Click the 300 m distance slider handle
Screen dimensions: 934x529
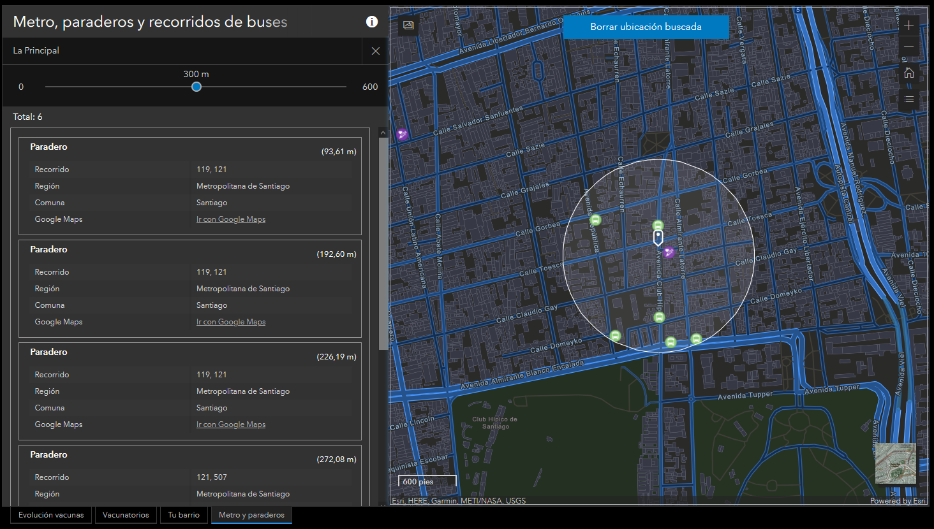coord(196,87)
